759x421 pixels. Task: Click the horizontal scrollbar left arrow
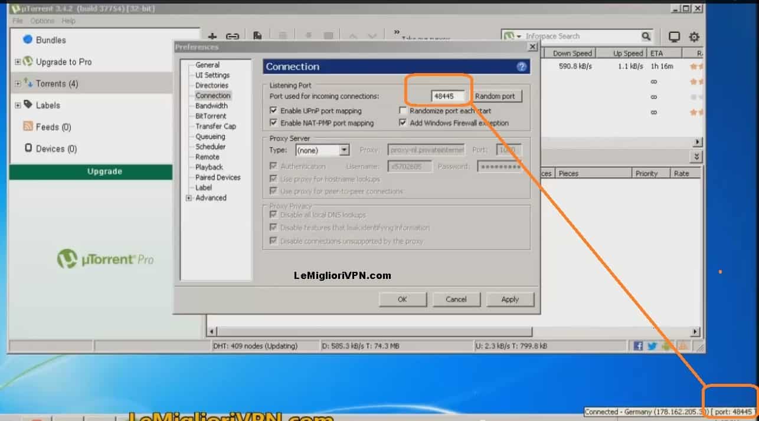pos(212,332)
